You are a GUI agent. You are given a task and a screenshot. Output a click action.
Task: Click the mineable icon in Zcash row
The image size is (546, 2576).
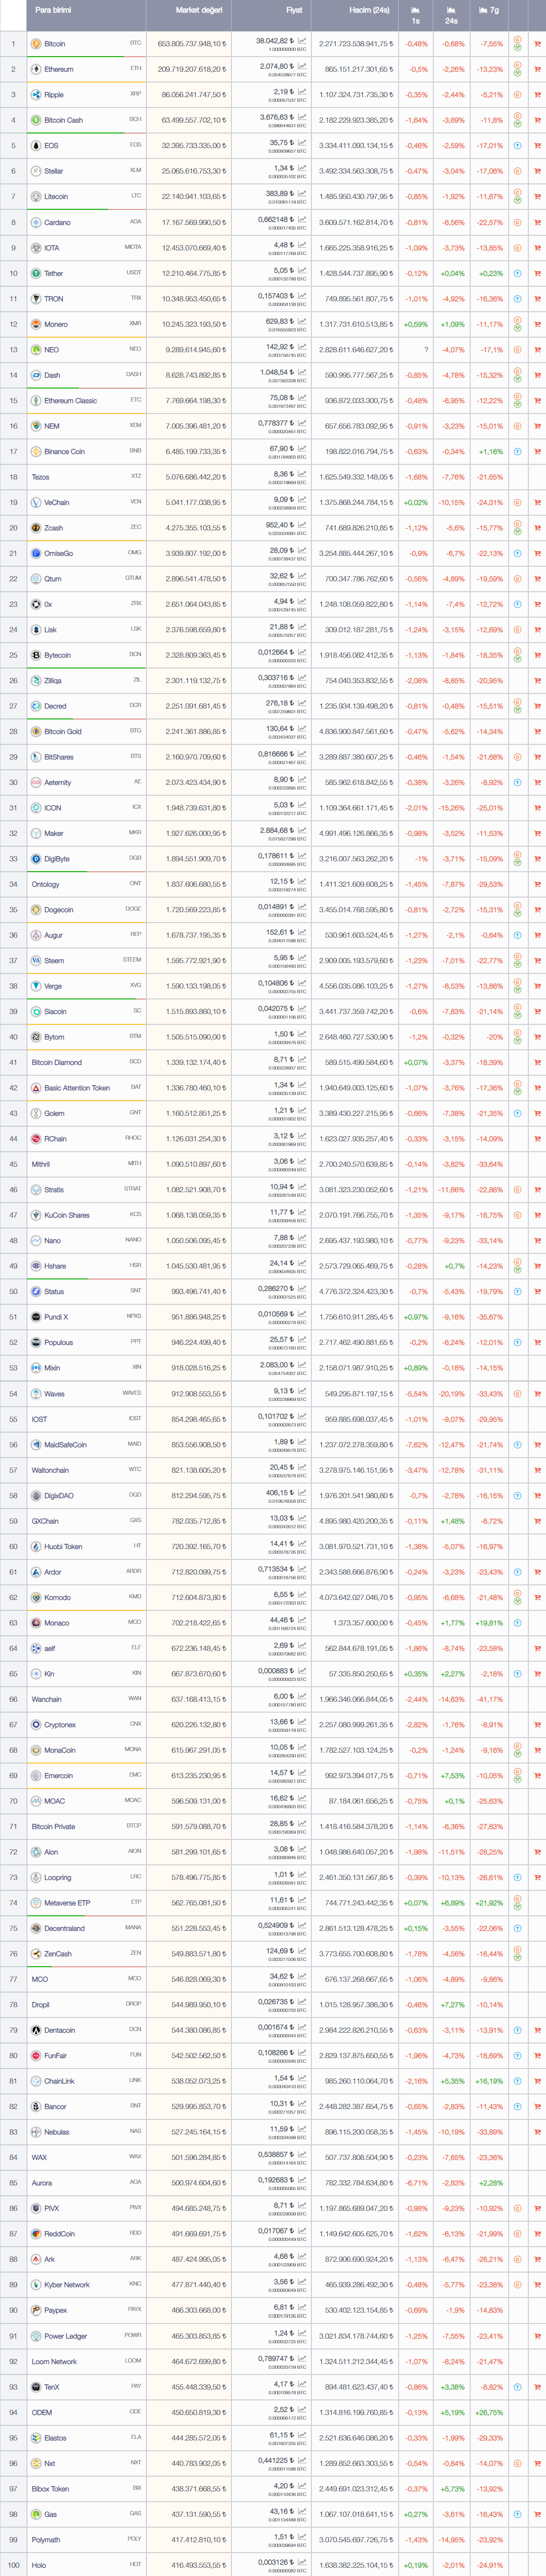pos(517,532)
